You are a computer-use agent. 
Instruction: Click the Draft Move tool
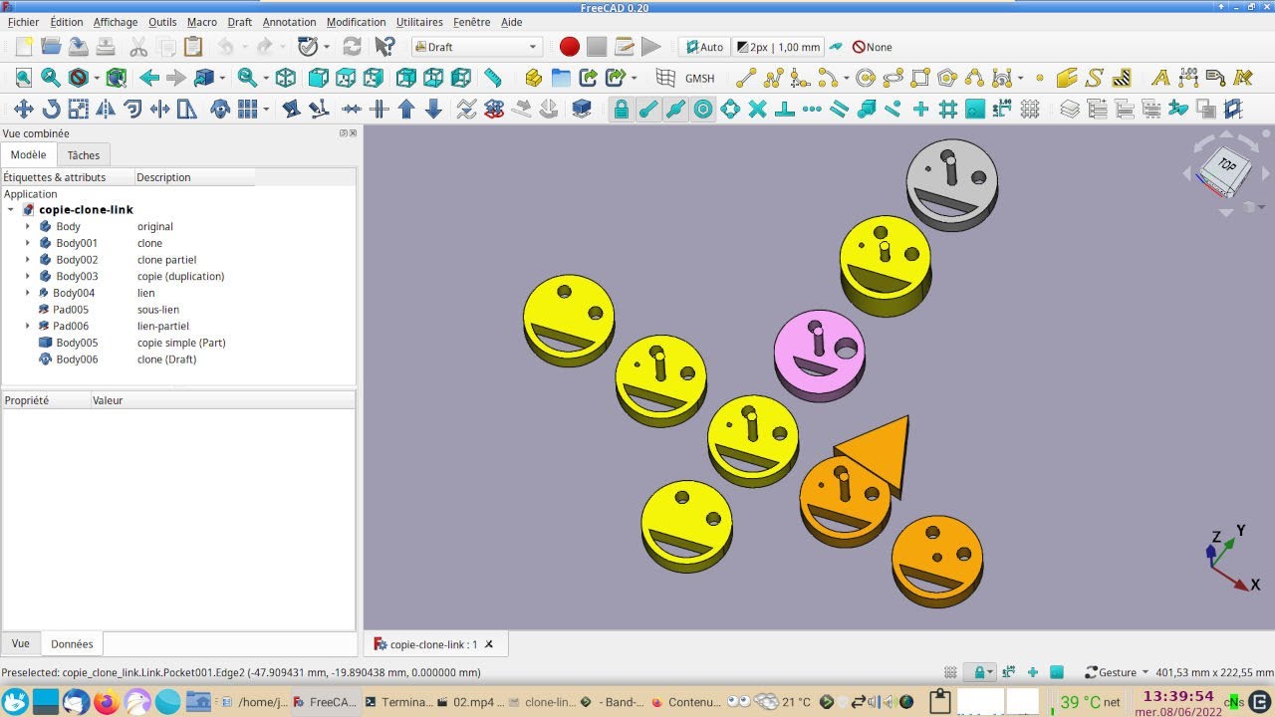click(24, 109)
